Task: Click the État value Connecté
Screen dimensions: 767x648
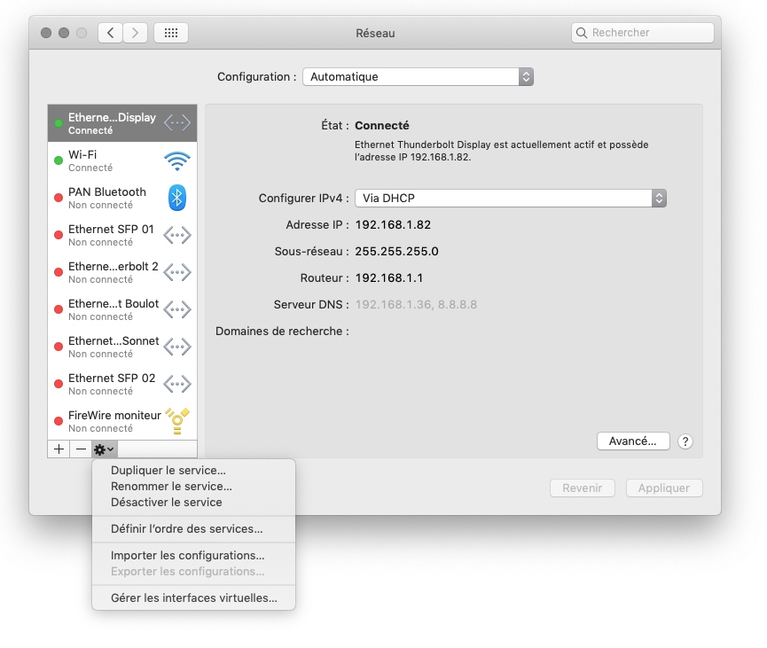Action: pyautogui.click(x=382, y=126)
